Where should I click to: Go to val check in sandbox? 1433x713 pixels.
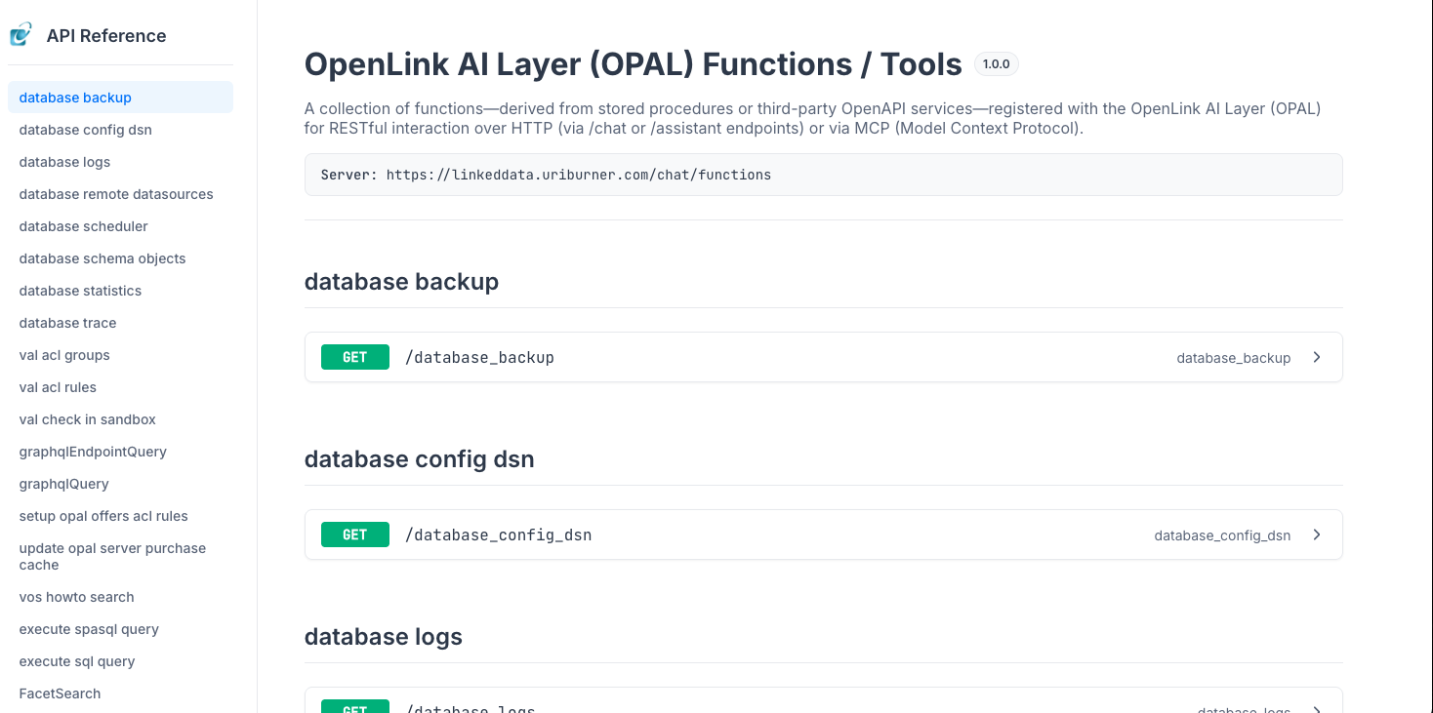coord(120,419)
